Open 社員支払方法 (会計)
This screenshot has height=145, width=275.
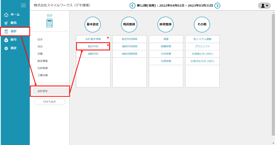(202, 61)
